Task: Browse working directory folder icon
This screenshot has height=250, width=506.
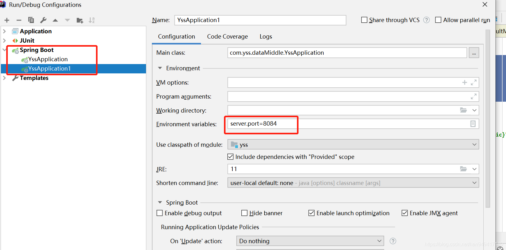Action: tap(463, 110)
